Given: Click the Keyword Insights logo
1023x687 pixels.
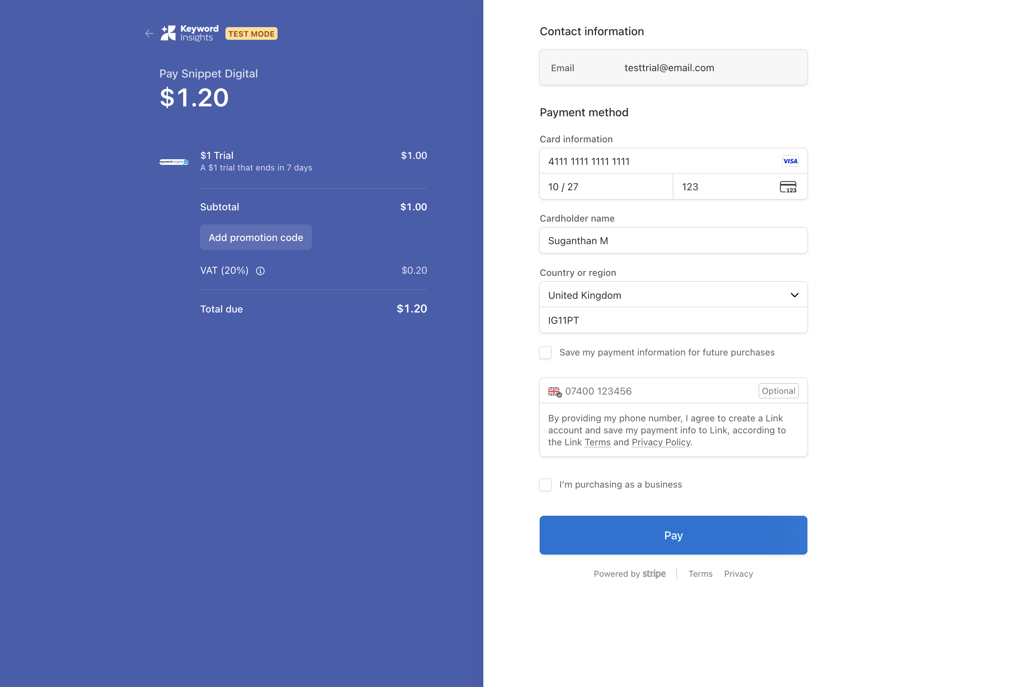Looking at the screenshot, I should tap(189, 33).
